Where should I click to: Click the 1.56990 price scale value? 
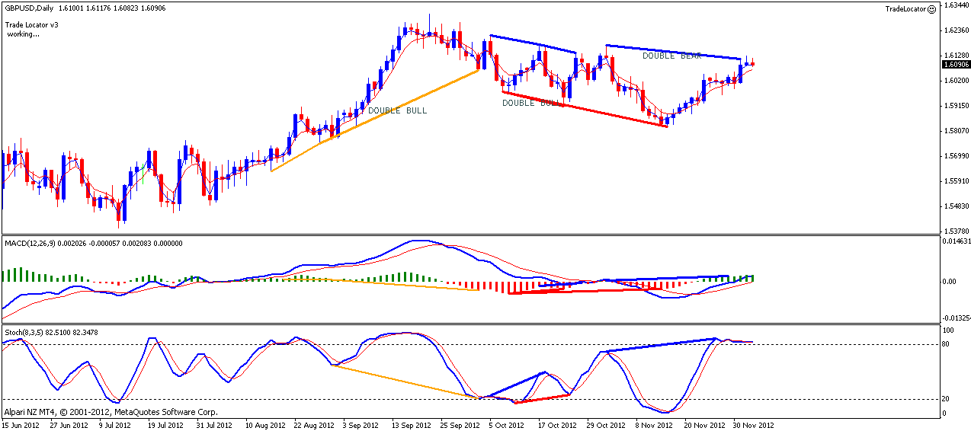pyautogui.click(x=956, y=155)
